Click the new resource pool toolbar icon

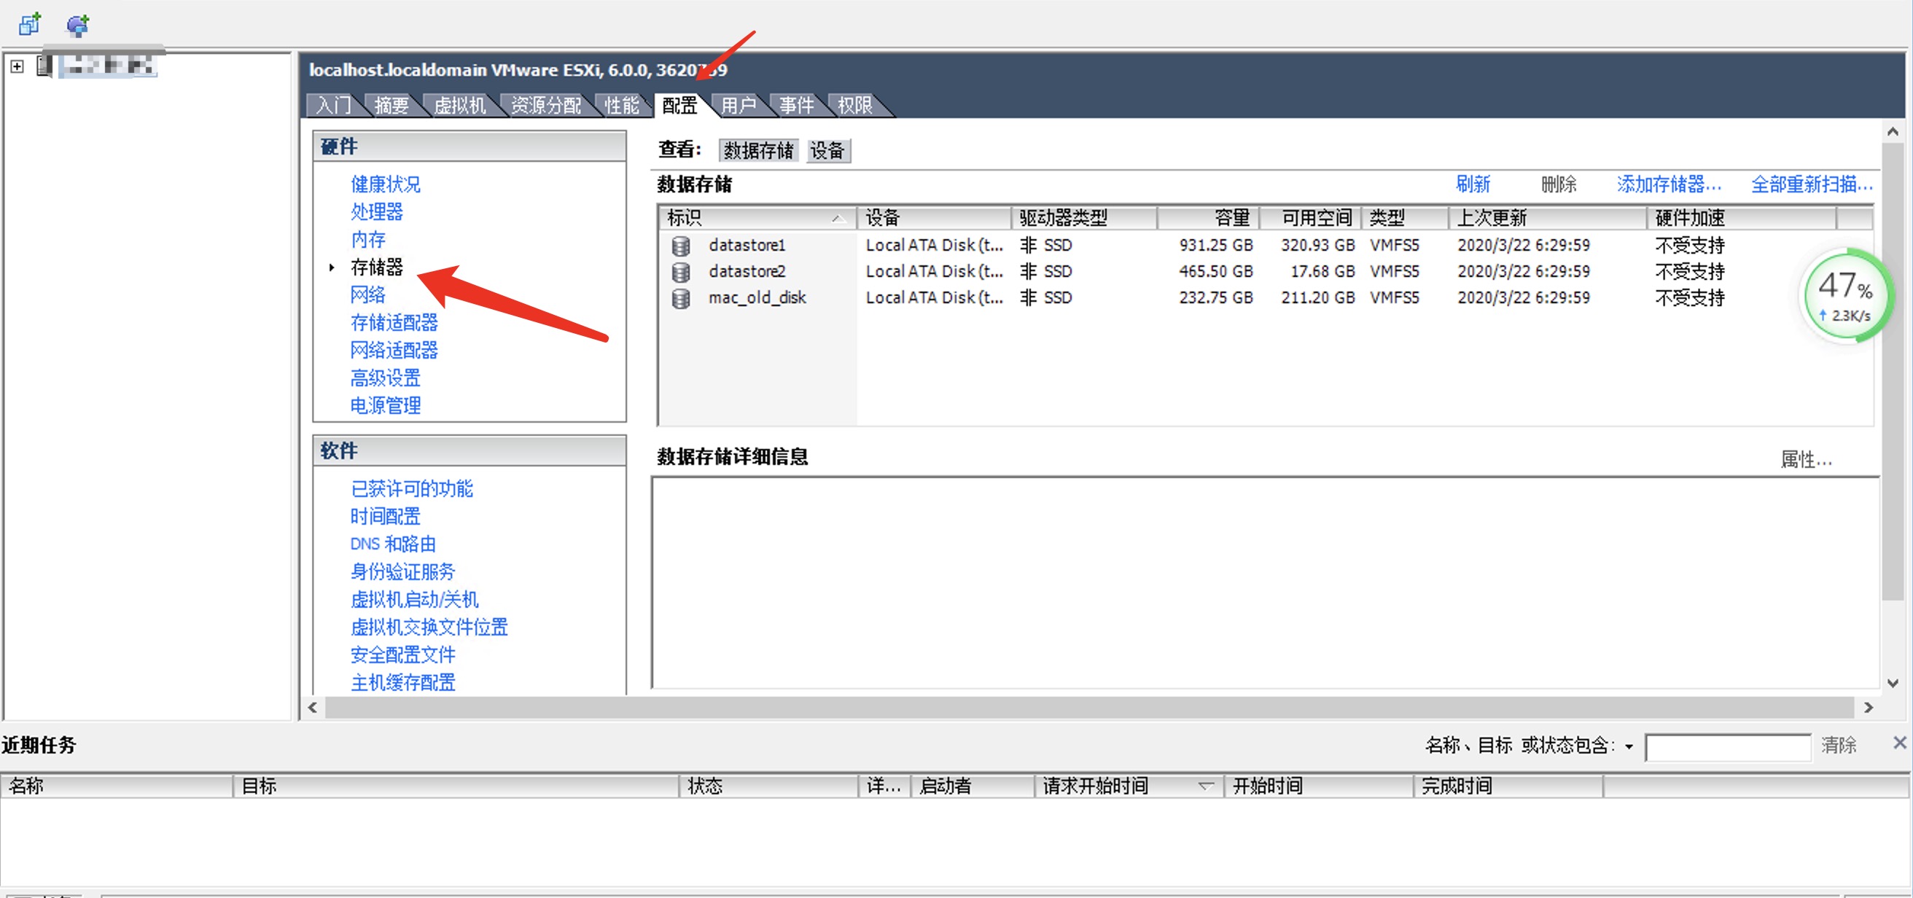point(77,26)
